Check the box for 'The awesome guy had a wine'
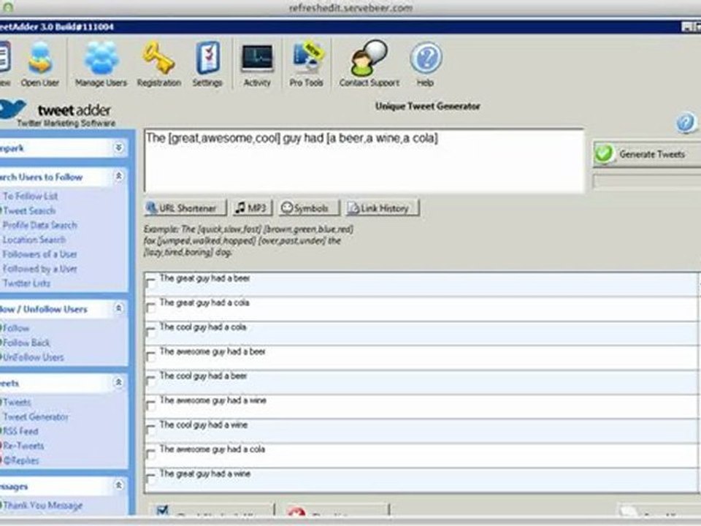Viewport: 701px width, 526px height. pyautogui.click(x=150, y=405)
